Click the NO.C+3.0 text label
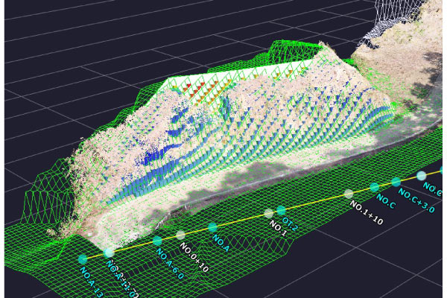The width and height of the screenshot is (447, 298). [416, 200]
